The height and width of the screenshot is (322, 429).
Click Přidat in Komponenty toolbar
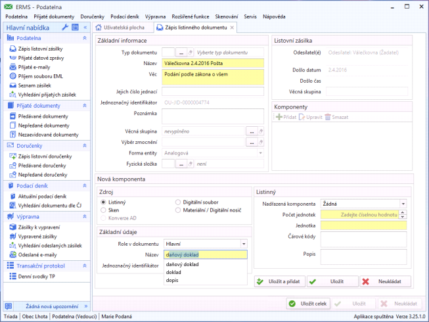click(286, 117)
